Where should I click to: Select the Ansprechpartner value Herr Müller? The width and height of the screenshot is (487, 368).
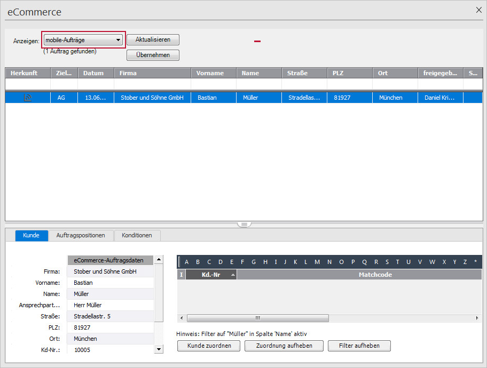click(110, 305)
